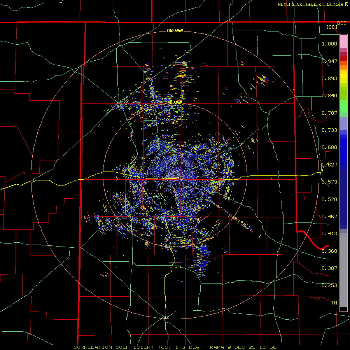350x350 pixels.
Task: Select the 0.360 legend value
Action: [x=329, y=251]
